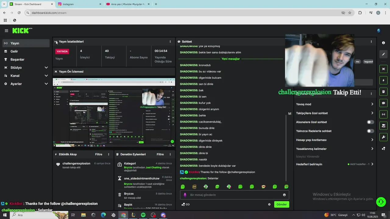Screen dimensions: 390x219
Task: Open the Başarılar sidebar section
Action: (26, 60)
